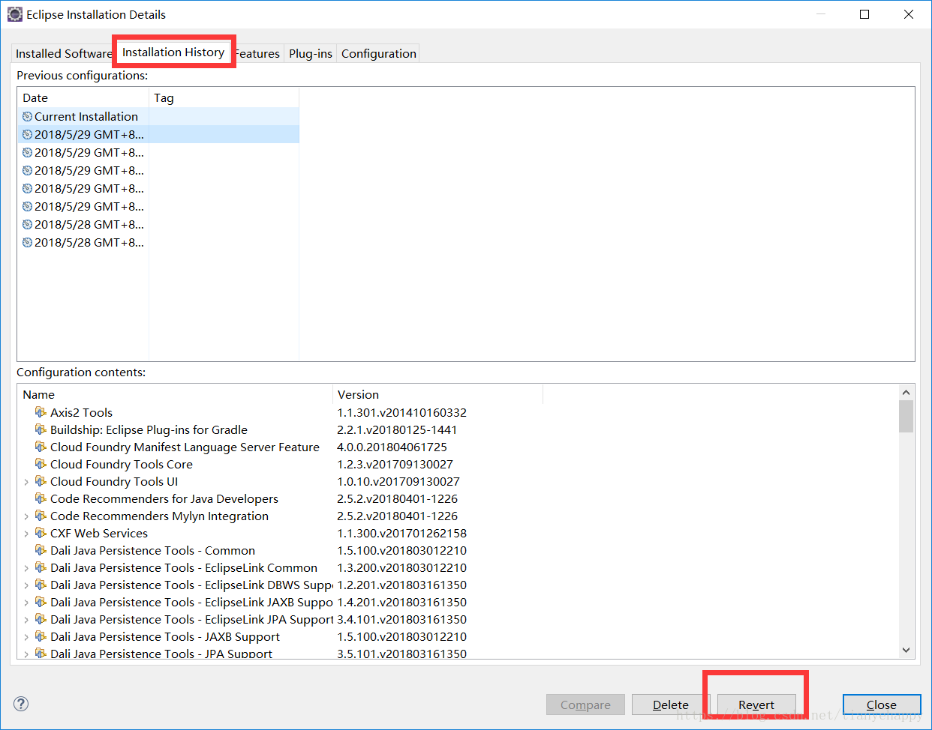
Task: Click the Dali EclipseLink JAXB feature icon
Action: tap(41, 602)
